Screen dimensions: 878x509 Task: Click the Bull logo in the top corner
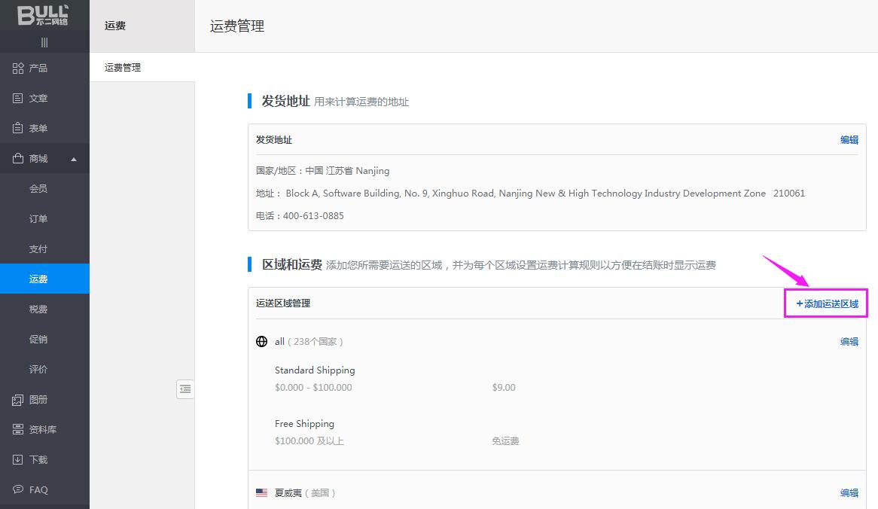point(44,14)
